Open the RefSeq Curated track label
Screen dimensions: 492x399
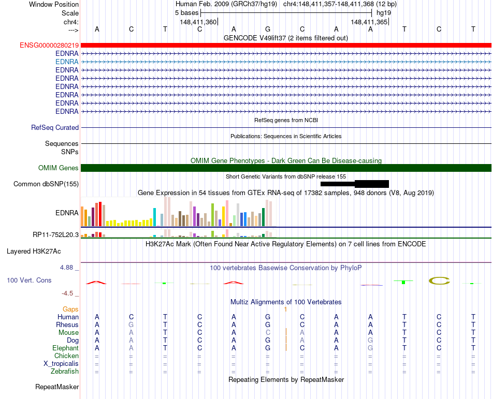(55, 128)
